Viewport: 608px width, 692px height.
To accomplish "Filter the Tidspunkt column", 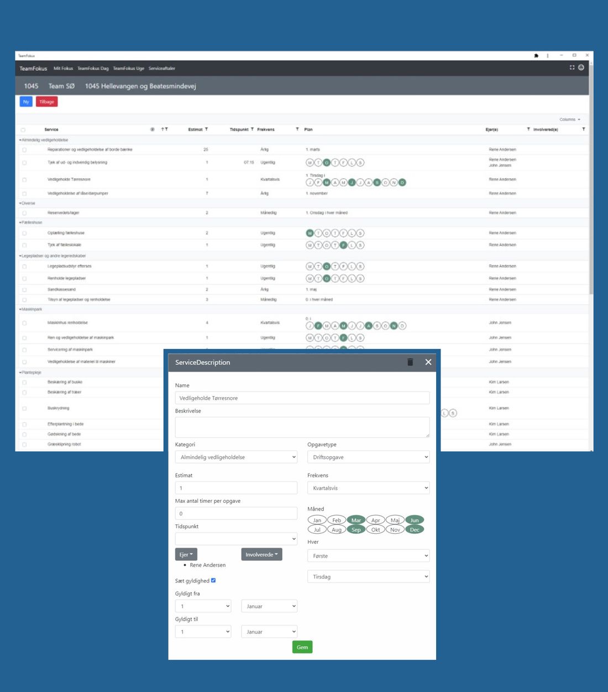I will tap(253, 129).
